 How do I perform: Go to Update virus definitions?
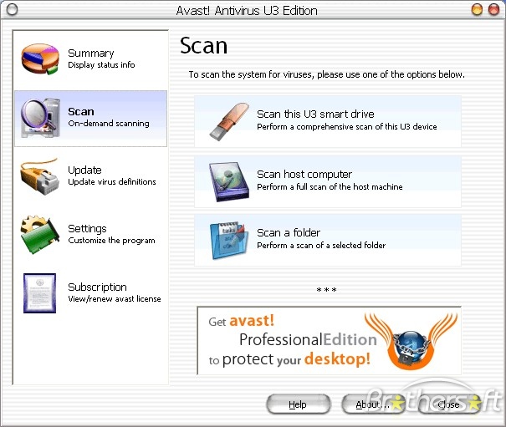point(90,176)
